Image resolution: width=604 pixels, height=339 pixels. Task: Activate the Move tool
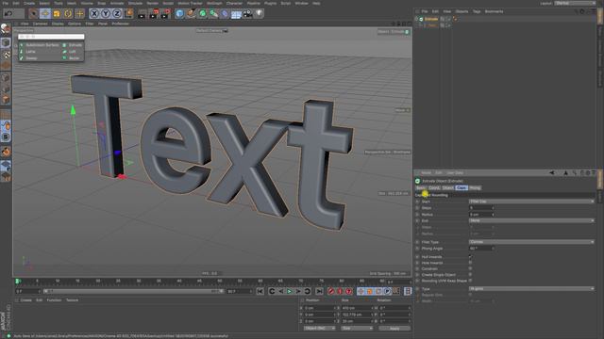point(45,14)
